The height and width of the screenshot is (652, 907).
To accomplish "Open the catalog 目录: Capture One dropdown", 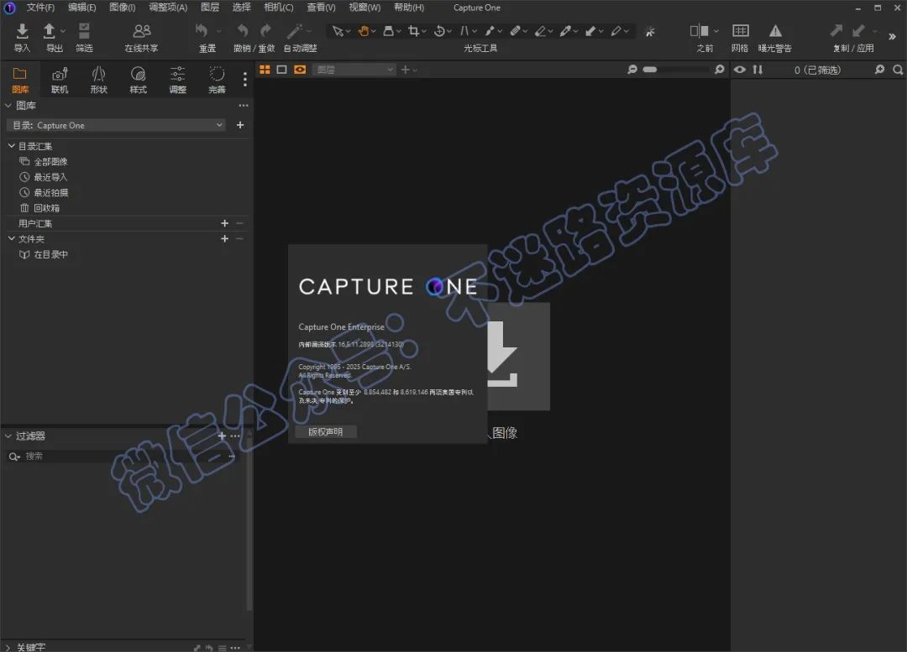I will click(x=116, y=125).
